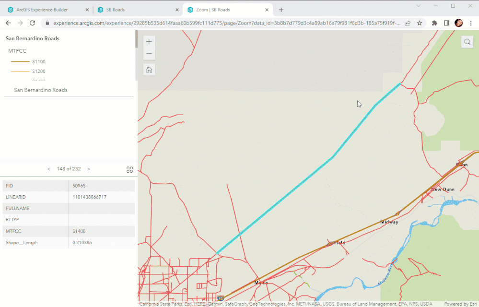Click the Midway map label
The height and width of the screenshot is (307, 479).
[x=389, y=222]
